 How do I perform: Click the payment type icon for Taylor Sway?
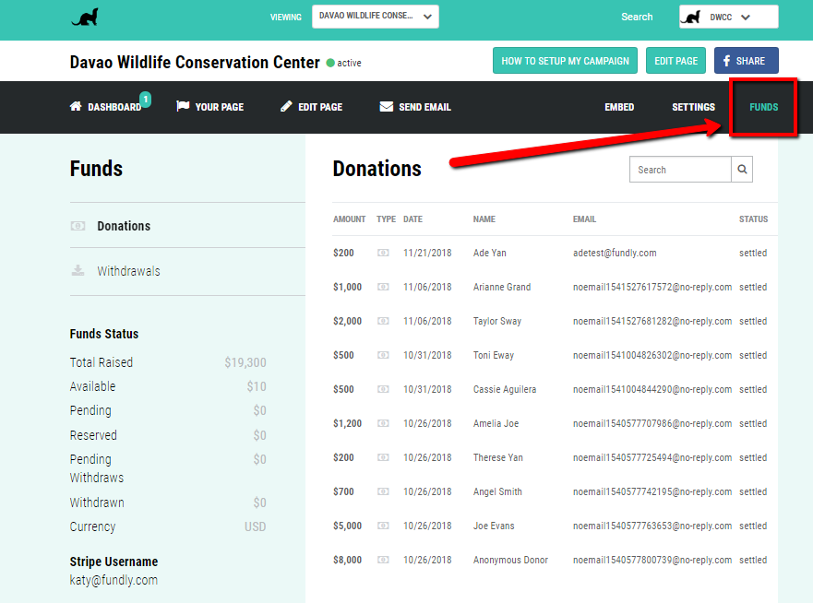click(383, 321)
